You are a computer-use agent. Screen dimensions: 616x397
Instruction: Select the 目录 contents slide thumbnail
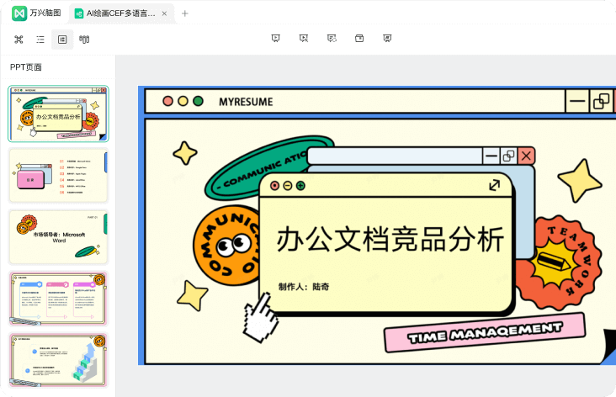tap(58, 176)
